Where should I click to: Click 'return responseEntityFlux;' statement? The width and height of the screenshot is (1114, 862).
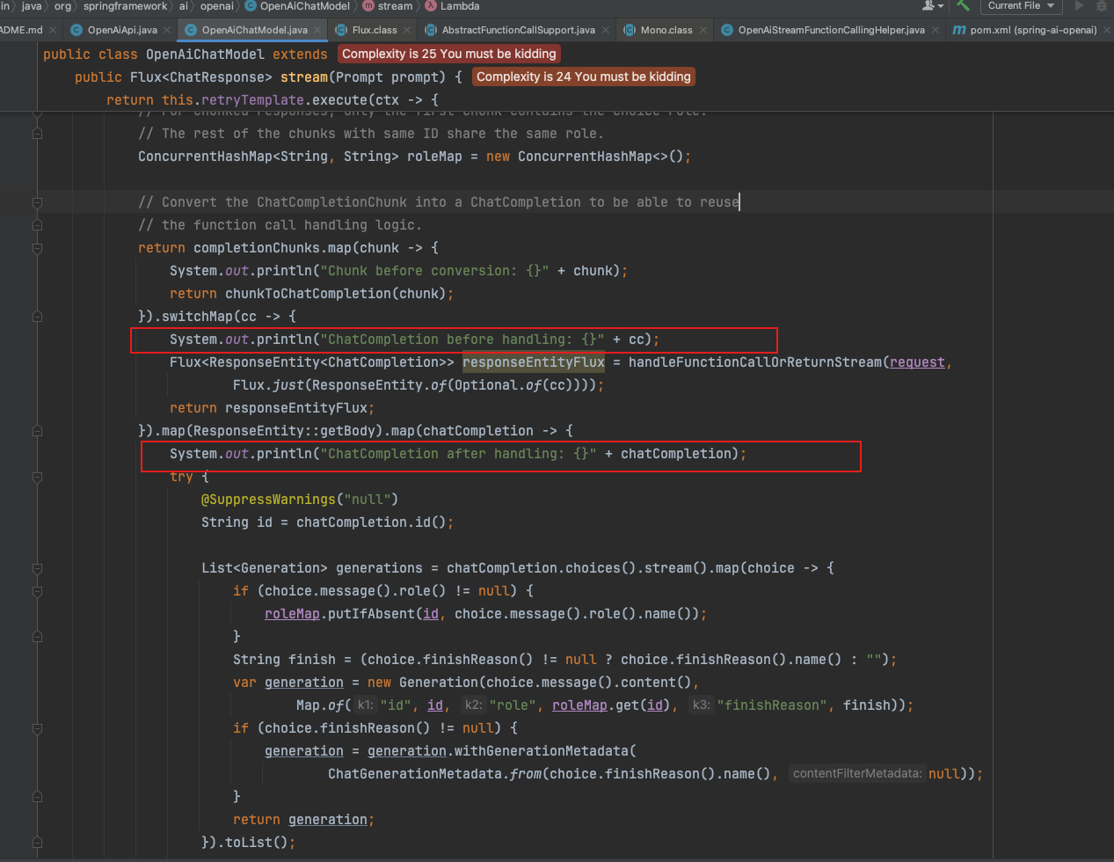(272, 408)
